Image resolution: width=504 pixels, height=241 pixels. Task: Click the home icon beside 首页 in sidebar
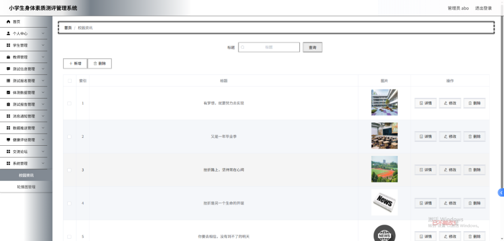click(x=8, y=21)
